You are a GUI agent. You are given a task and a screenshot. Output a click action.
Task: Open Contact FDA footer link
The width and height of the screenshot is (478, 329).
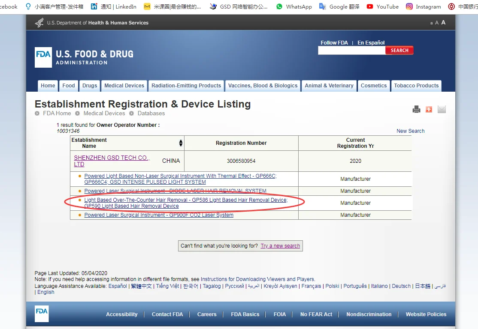point(167,314)
